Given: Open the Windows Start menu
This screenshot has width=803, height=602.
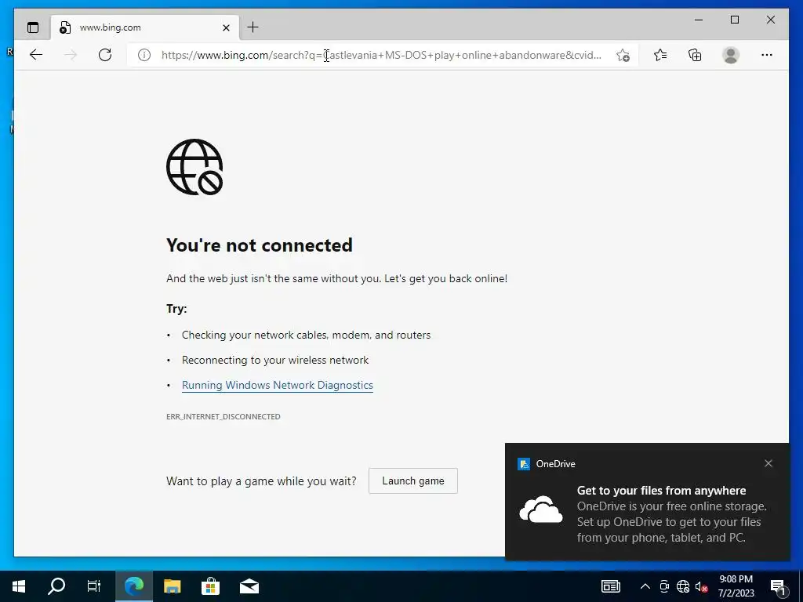Looking at the screenshot, I should pos(19,586).
